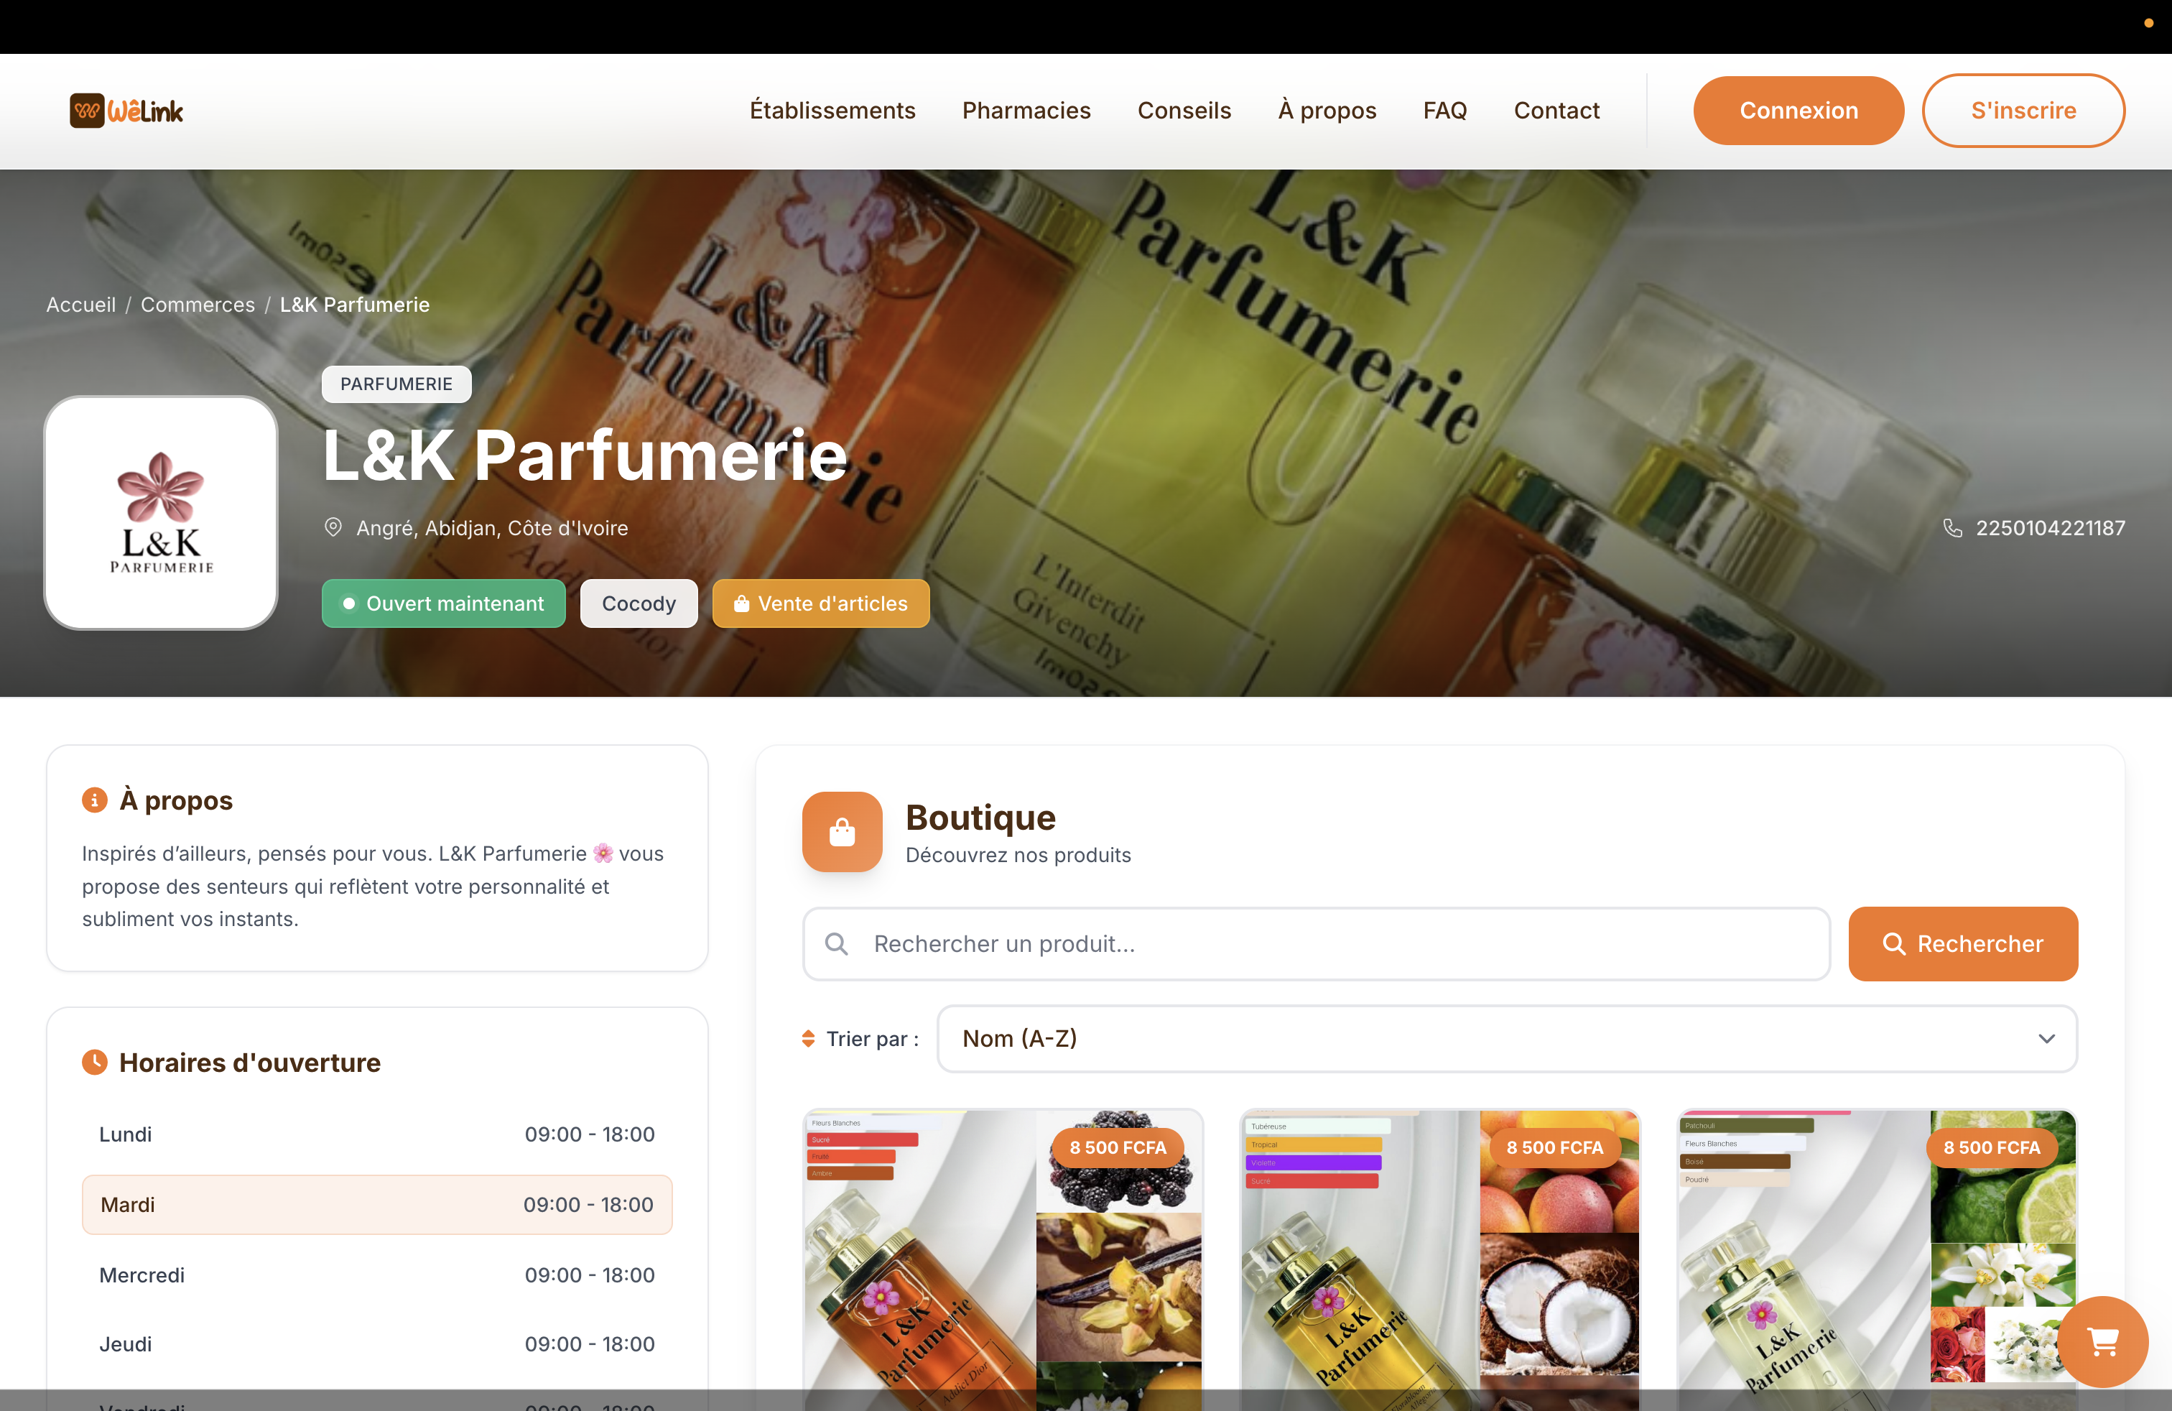Image resolution: width=2172 pixels, height=1411 pixels.
Task: Click the WeLink logo icon
Action: point(87,111)
